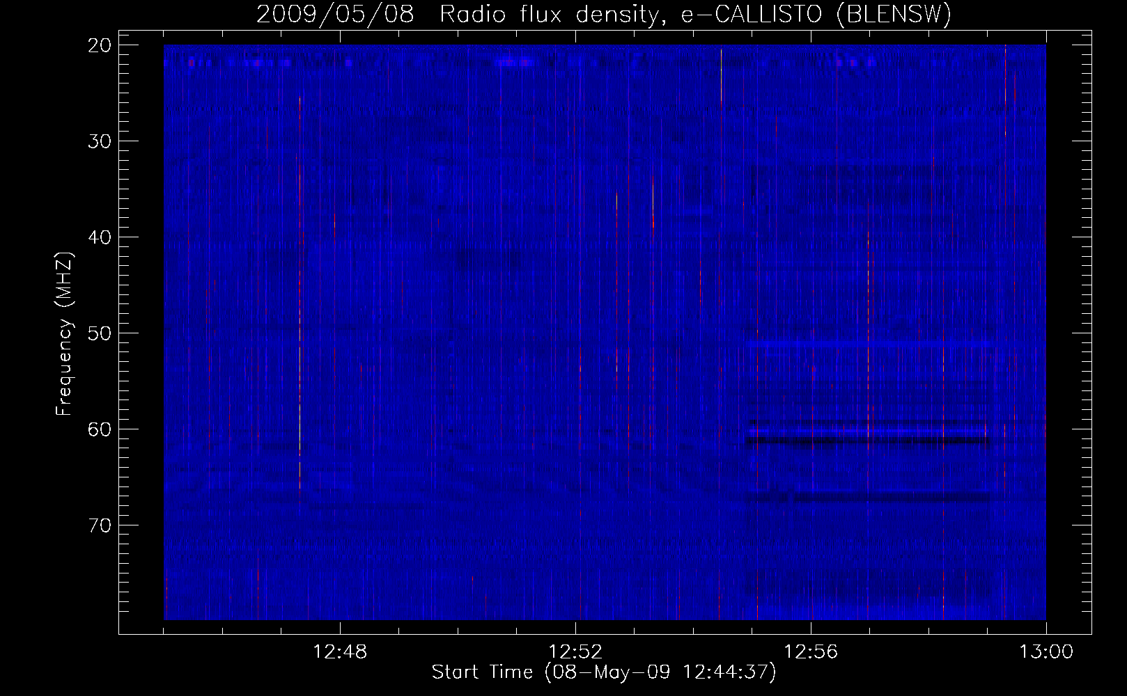The width and height of the screenshot is (1127, 696).
Task: Click the '30' frequency tick label
Action: [100, 141]
